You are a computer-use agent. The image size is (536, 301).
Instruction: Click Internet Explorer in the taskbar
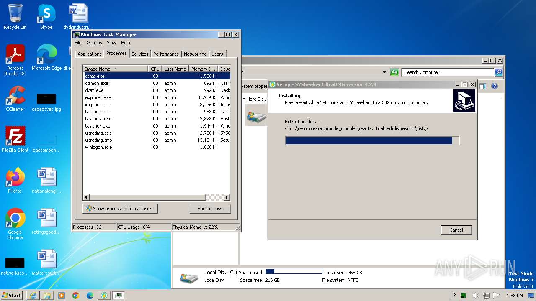coord(33,296)
